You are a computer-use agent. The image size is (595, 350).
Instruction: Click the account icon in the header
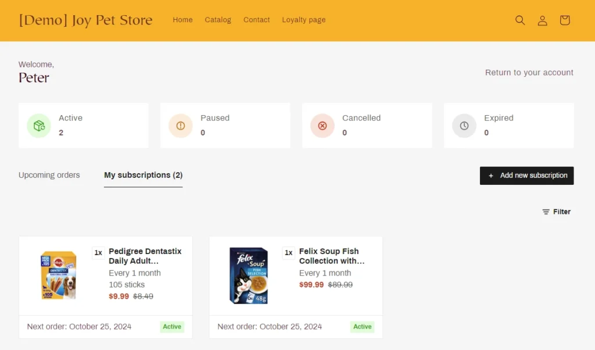pyautogui.click(x=542, y=20)
